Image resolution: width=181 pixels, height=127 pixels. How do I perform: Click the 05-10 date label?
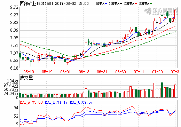point(29,72)
